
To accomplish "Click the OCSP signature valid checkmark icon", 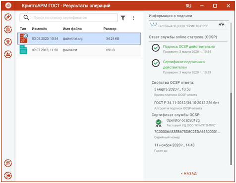I will pos(156,48).
